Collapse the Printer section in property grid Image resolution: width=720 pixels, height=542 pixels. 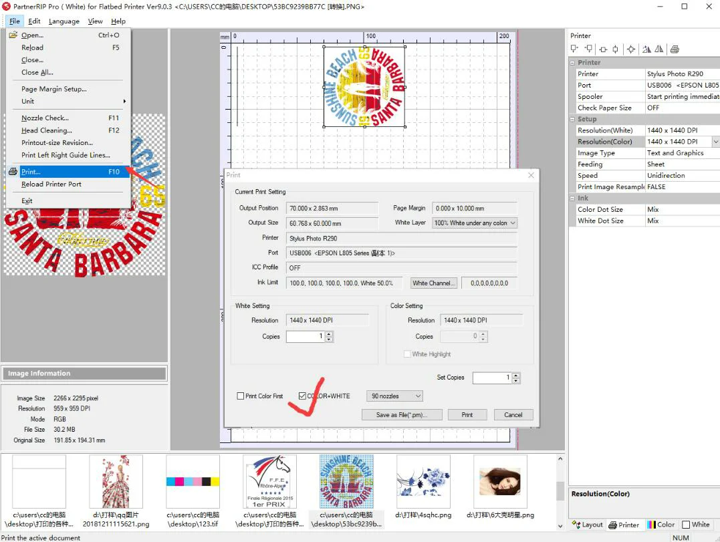tap(573, 62)
